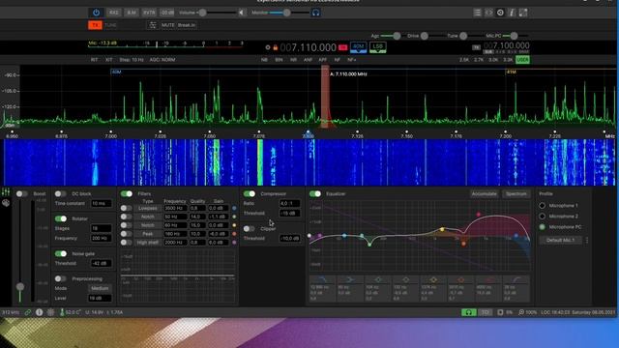Click the Rotator Frequency 200 Hz field
The image size is (619, 348).
(x=101, y=239)
